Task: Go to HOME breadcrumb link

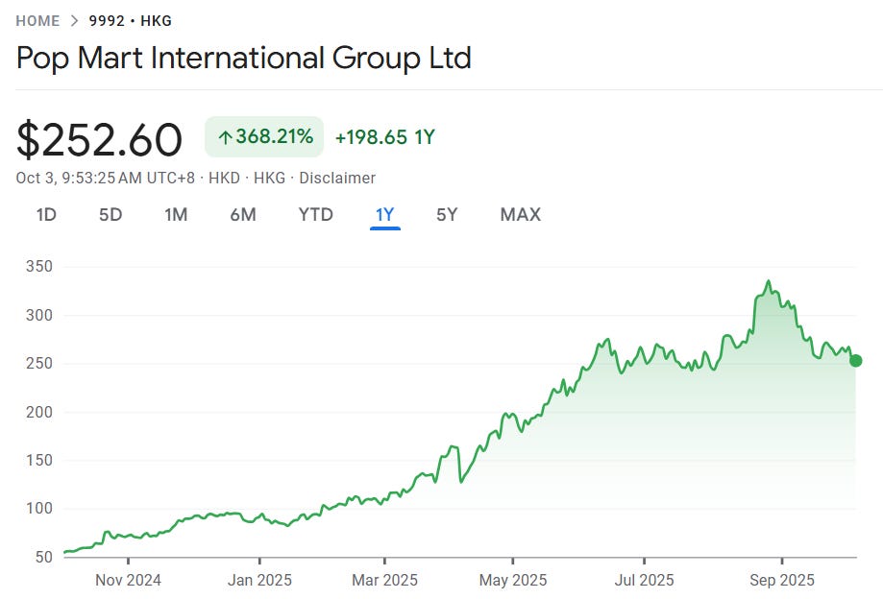Action: [37, 21]
